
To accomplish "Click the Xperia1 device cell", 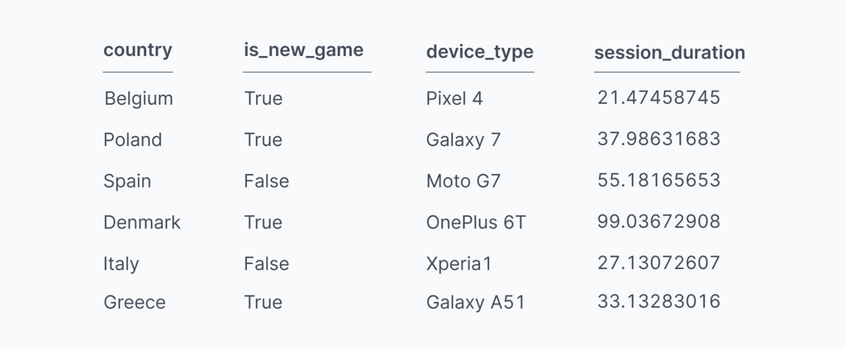I will 459,265.
